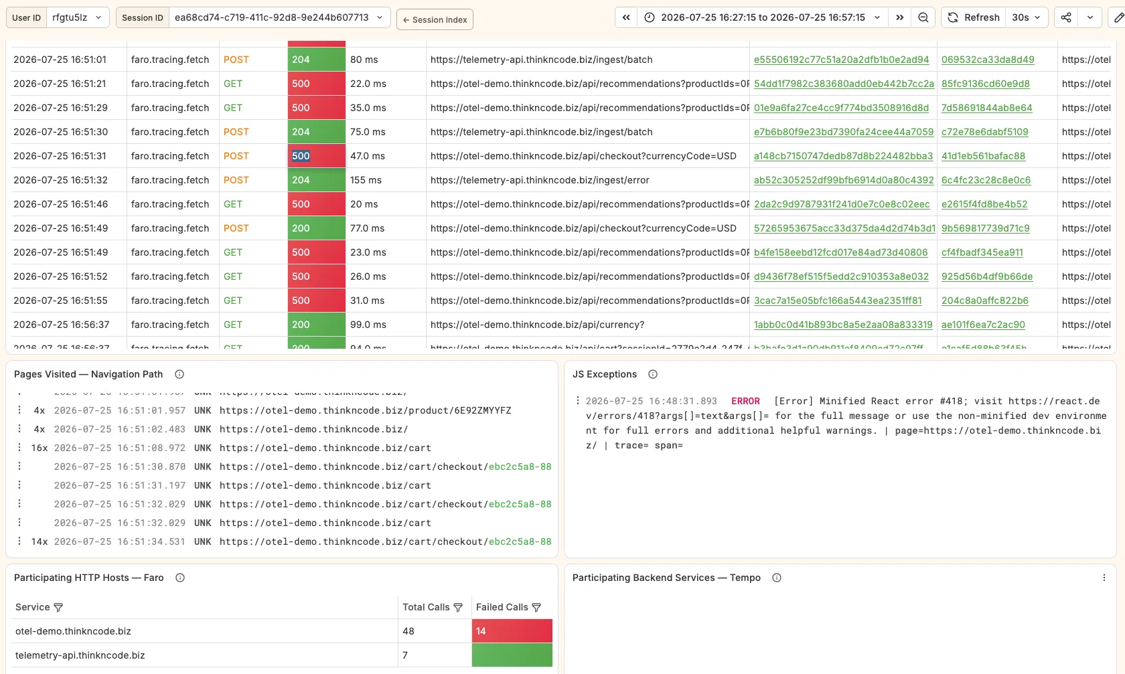Click 204 status cell in 16:51:01 row
The image size is (1125, 674).
click(x=316, y=60)
